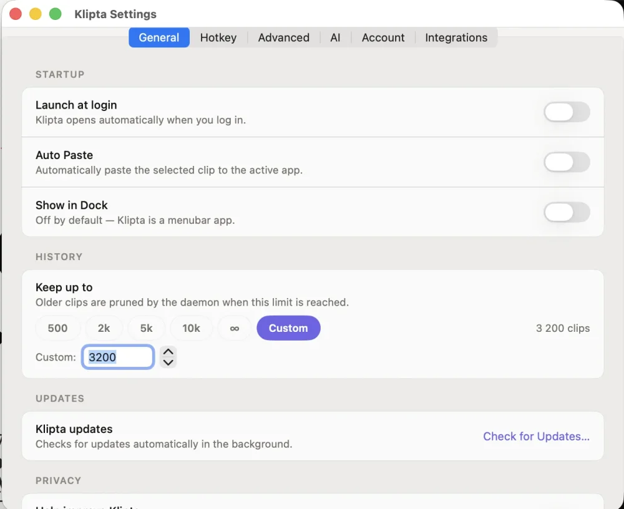Click 'Off by default — Klipta is a menubar app.'
The height and width of the screenshot is (509, 624).
[135, 220]
